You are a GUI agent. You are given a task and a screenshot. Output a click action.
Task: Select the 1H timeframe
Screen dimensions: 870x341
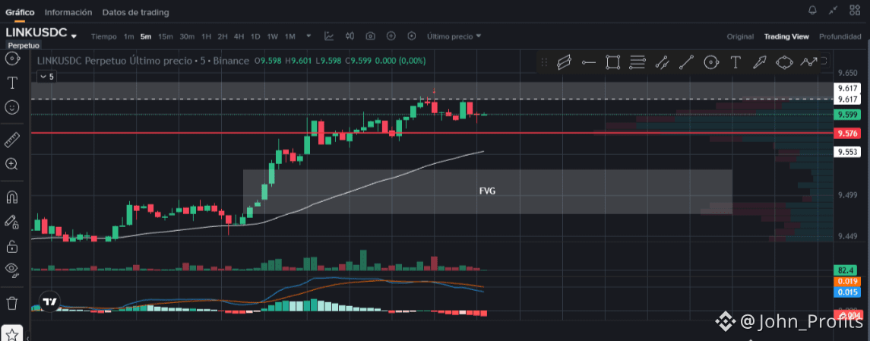207,36
